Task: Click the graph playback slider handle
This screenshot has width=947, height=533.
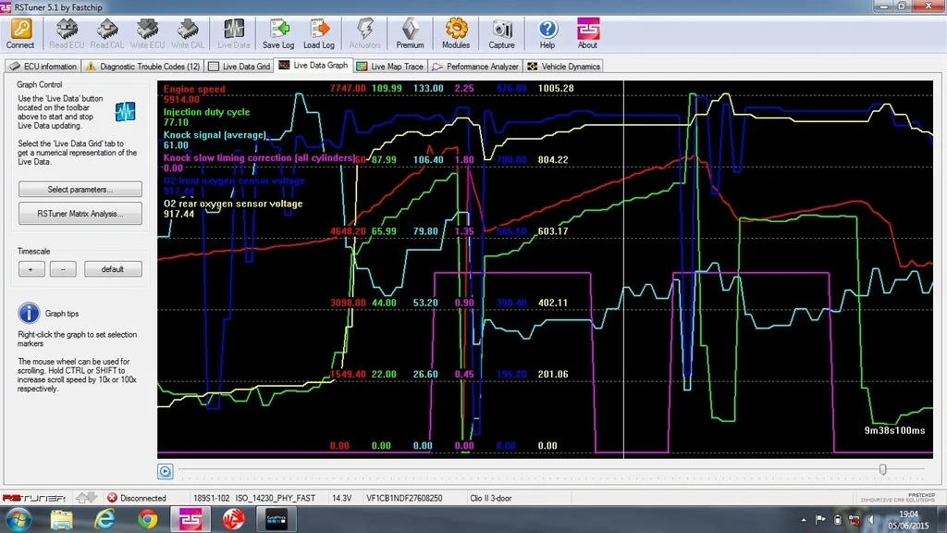Action: tap(883, 469)
